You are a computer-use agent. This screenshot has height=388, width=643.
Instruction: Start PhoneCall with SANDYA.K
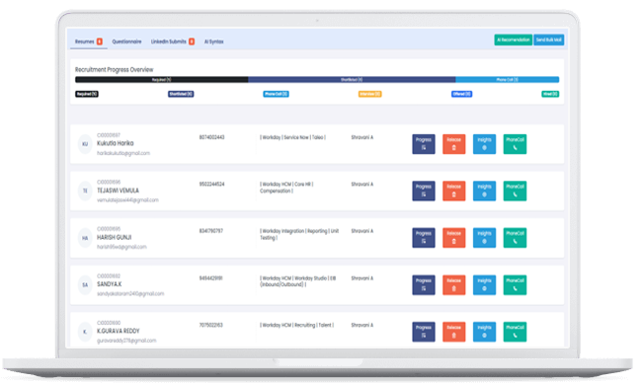pyautogui.click(x=515, y=284)
